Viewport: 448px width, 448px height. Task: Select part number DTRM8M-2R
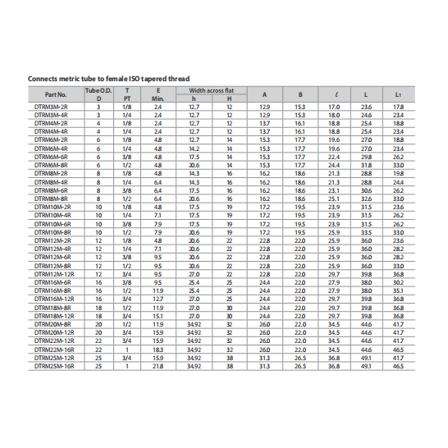(51, 174)
